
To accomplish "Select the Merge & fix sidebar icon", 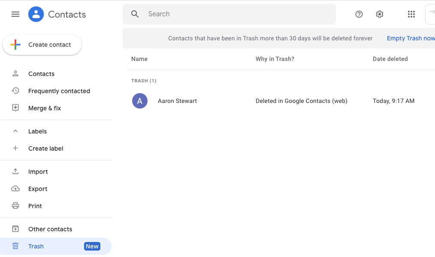I will pyautogui.click(x=15, y=108).
